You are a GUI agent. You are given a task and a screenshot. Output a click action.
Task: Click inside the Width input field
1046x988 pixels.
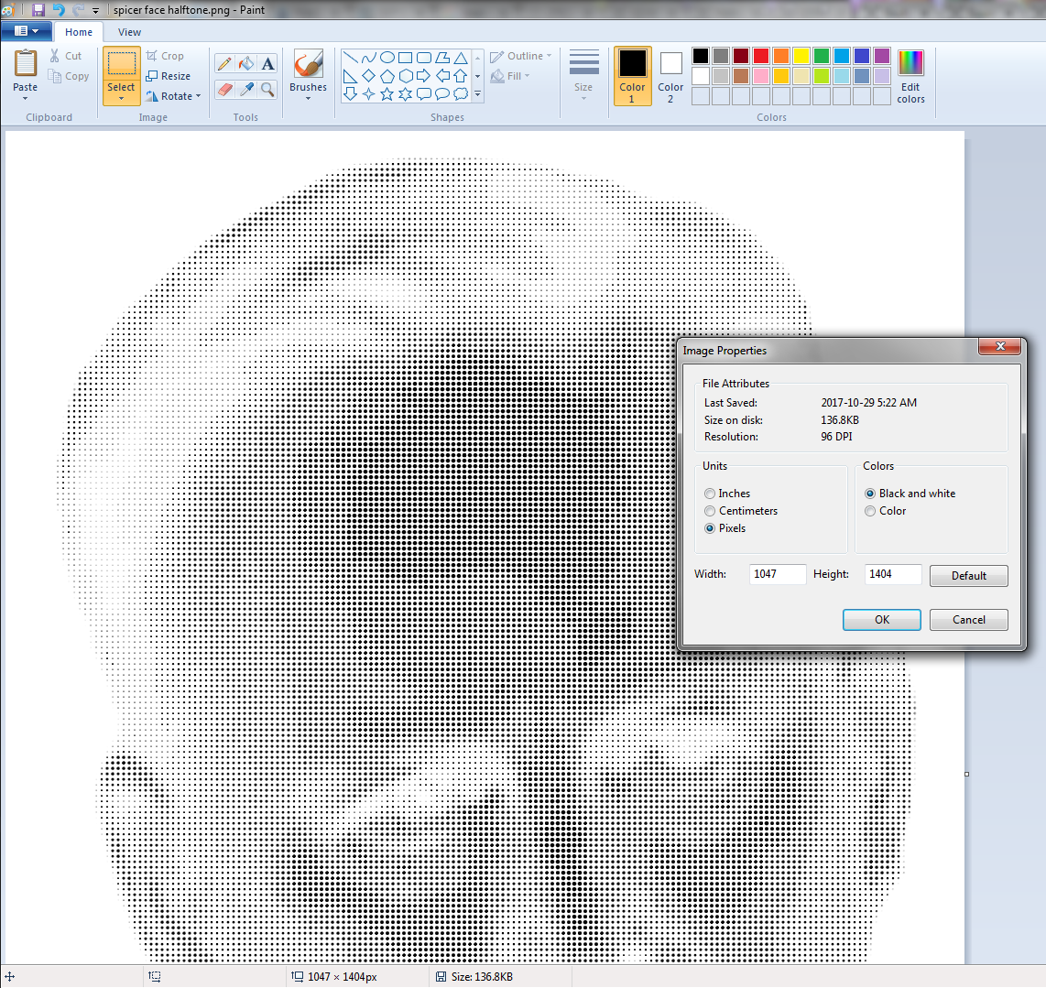(x=778, y=574)
